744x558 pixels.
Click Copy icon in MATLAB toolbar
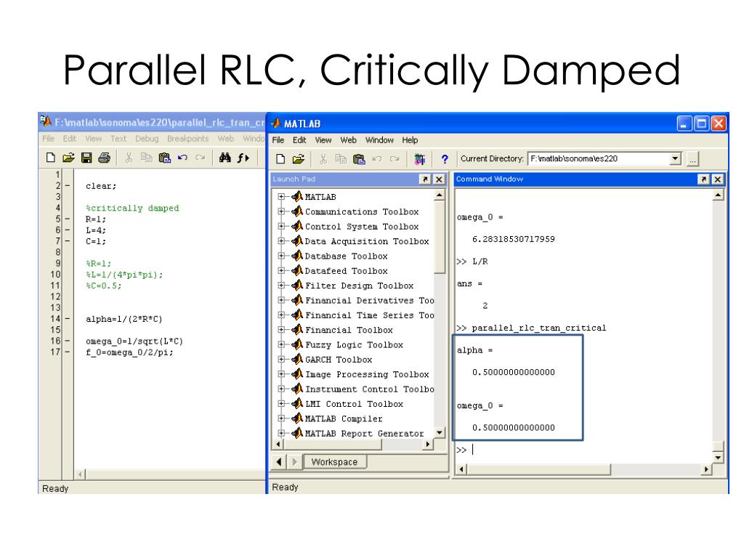point(341,159)
